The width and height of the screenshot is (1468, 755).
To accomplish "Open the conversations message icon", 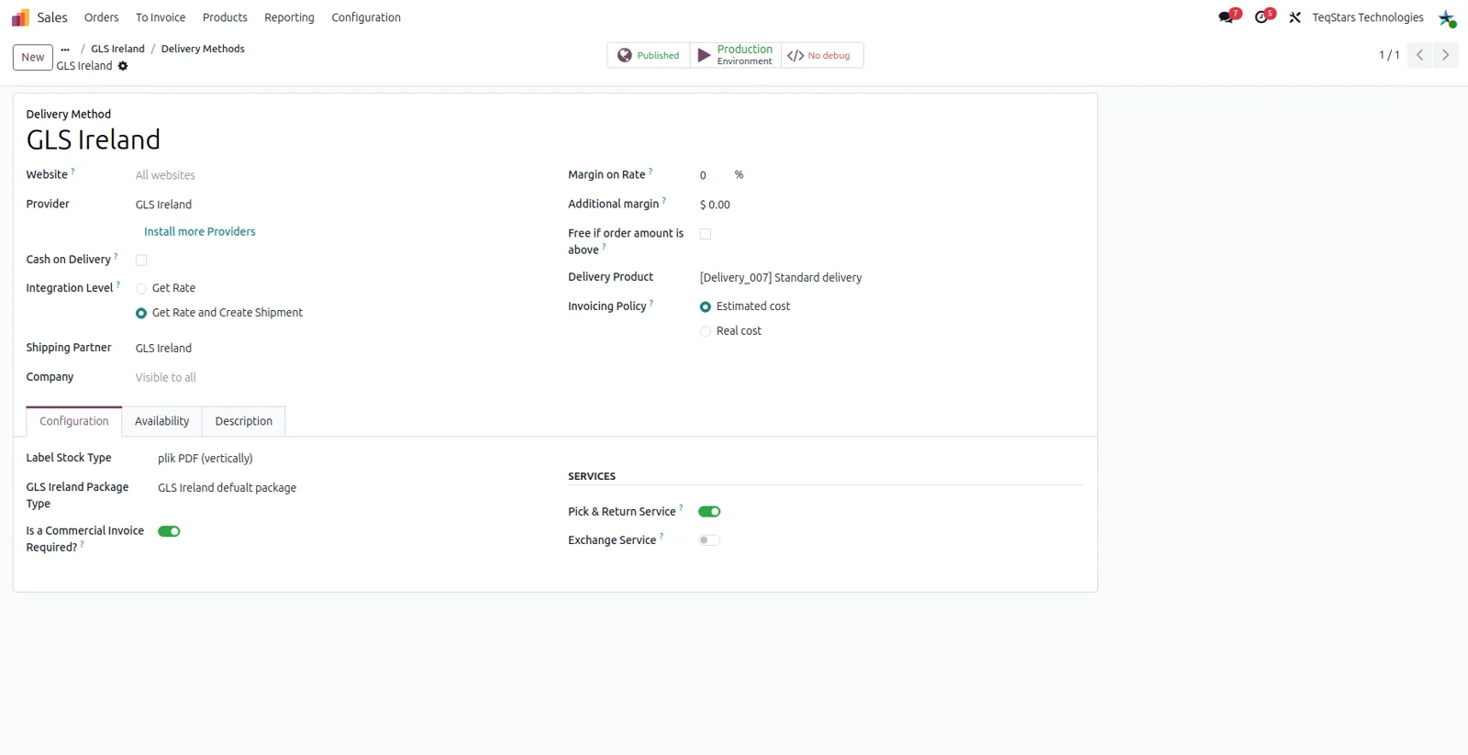I will [1227, 17].
